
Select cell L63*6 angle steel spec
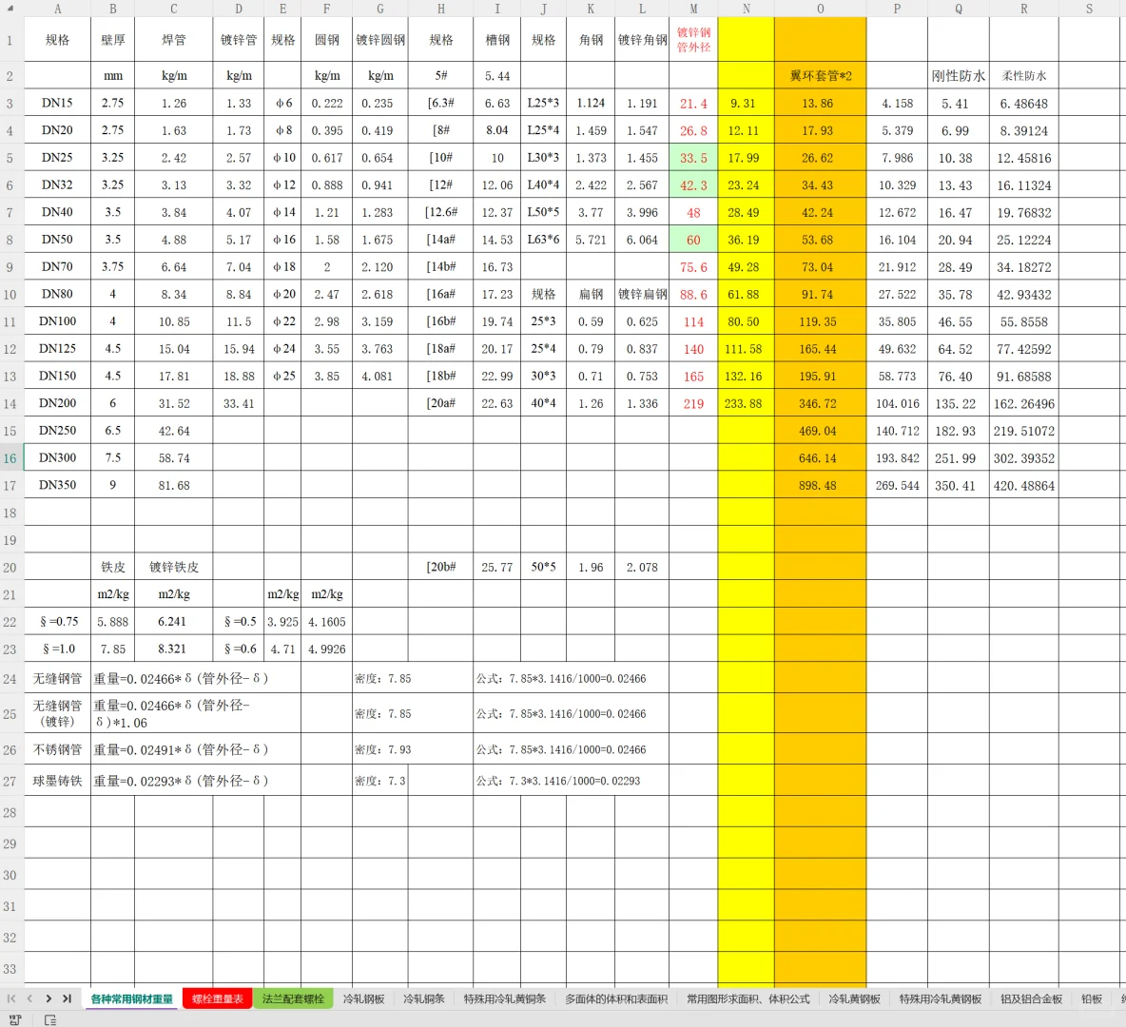(544, 239)
